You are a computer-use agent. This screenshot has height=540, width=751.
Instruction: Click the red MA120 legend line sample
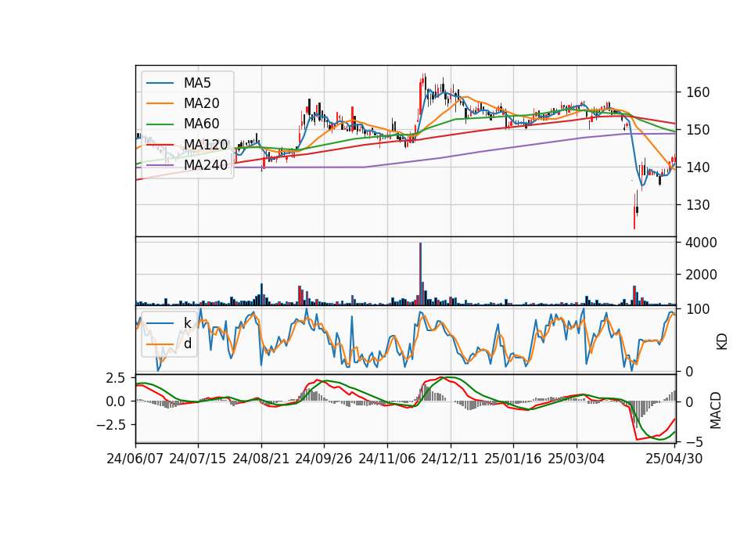tap(160, 145)
